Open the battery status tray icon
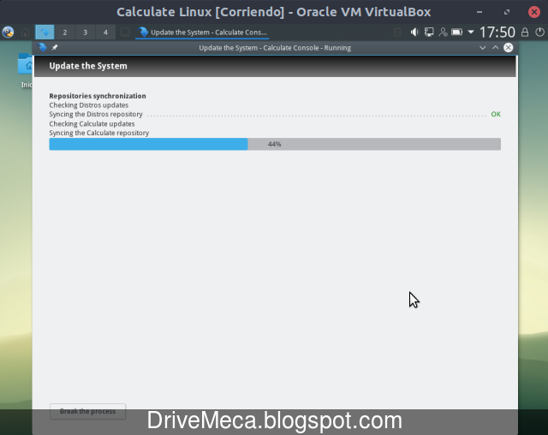The height and width of the screenshot is (435, 548). [x=456, y=33]
